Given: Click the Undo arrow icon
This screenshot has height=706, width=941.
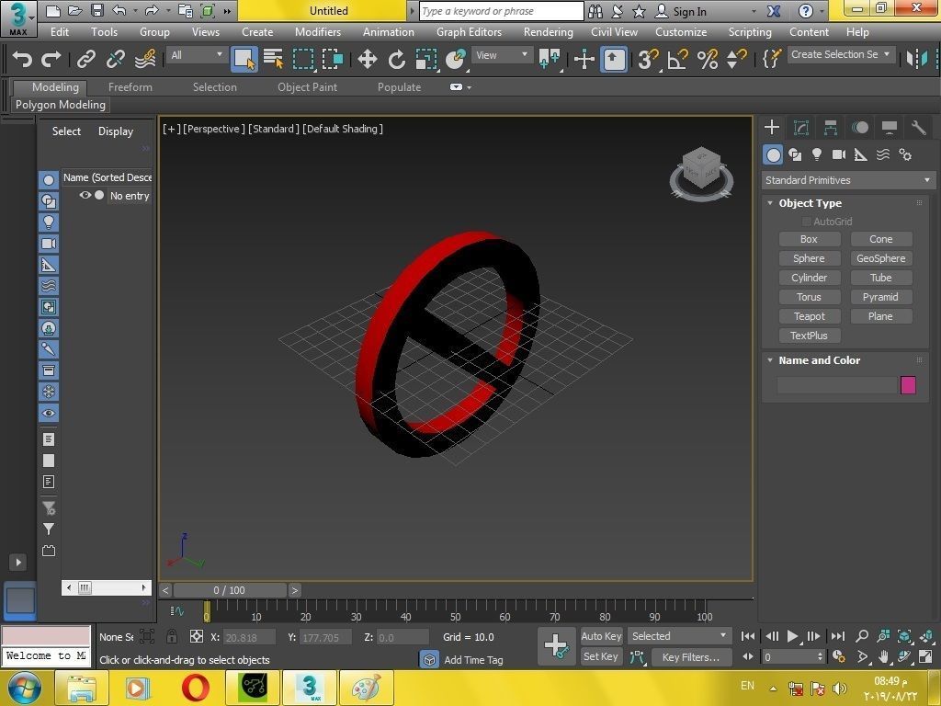Looking at the screenshot, I should tap(22, 59).
